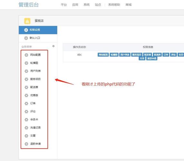Click the 权限信息 column header
Image resolution: width=184 pixels, height=161 pixels.
[x=148, y=47]
